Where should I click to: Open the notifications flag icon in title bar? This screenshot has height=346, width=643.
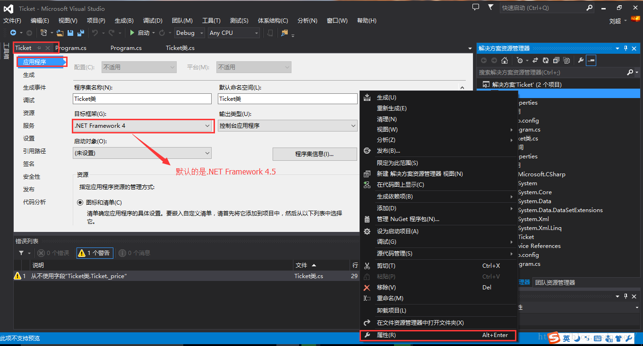(490, 7)
